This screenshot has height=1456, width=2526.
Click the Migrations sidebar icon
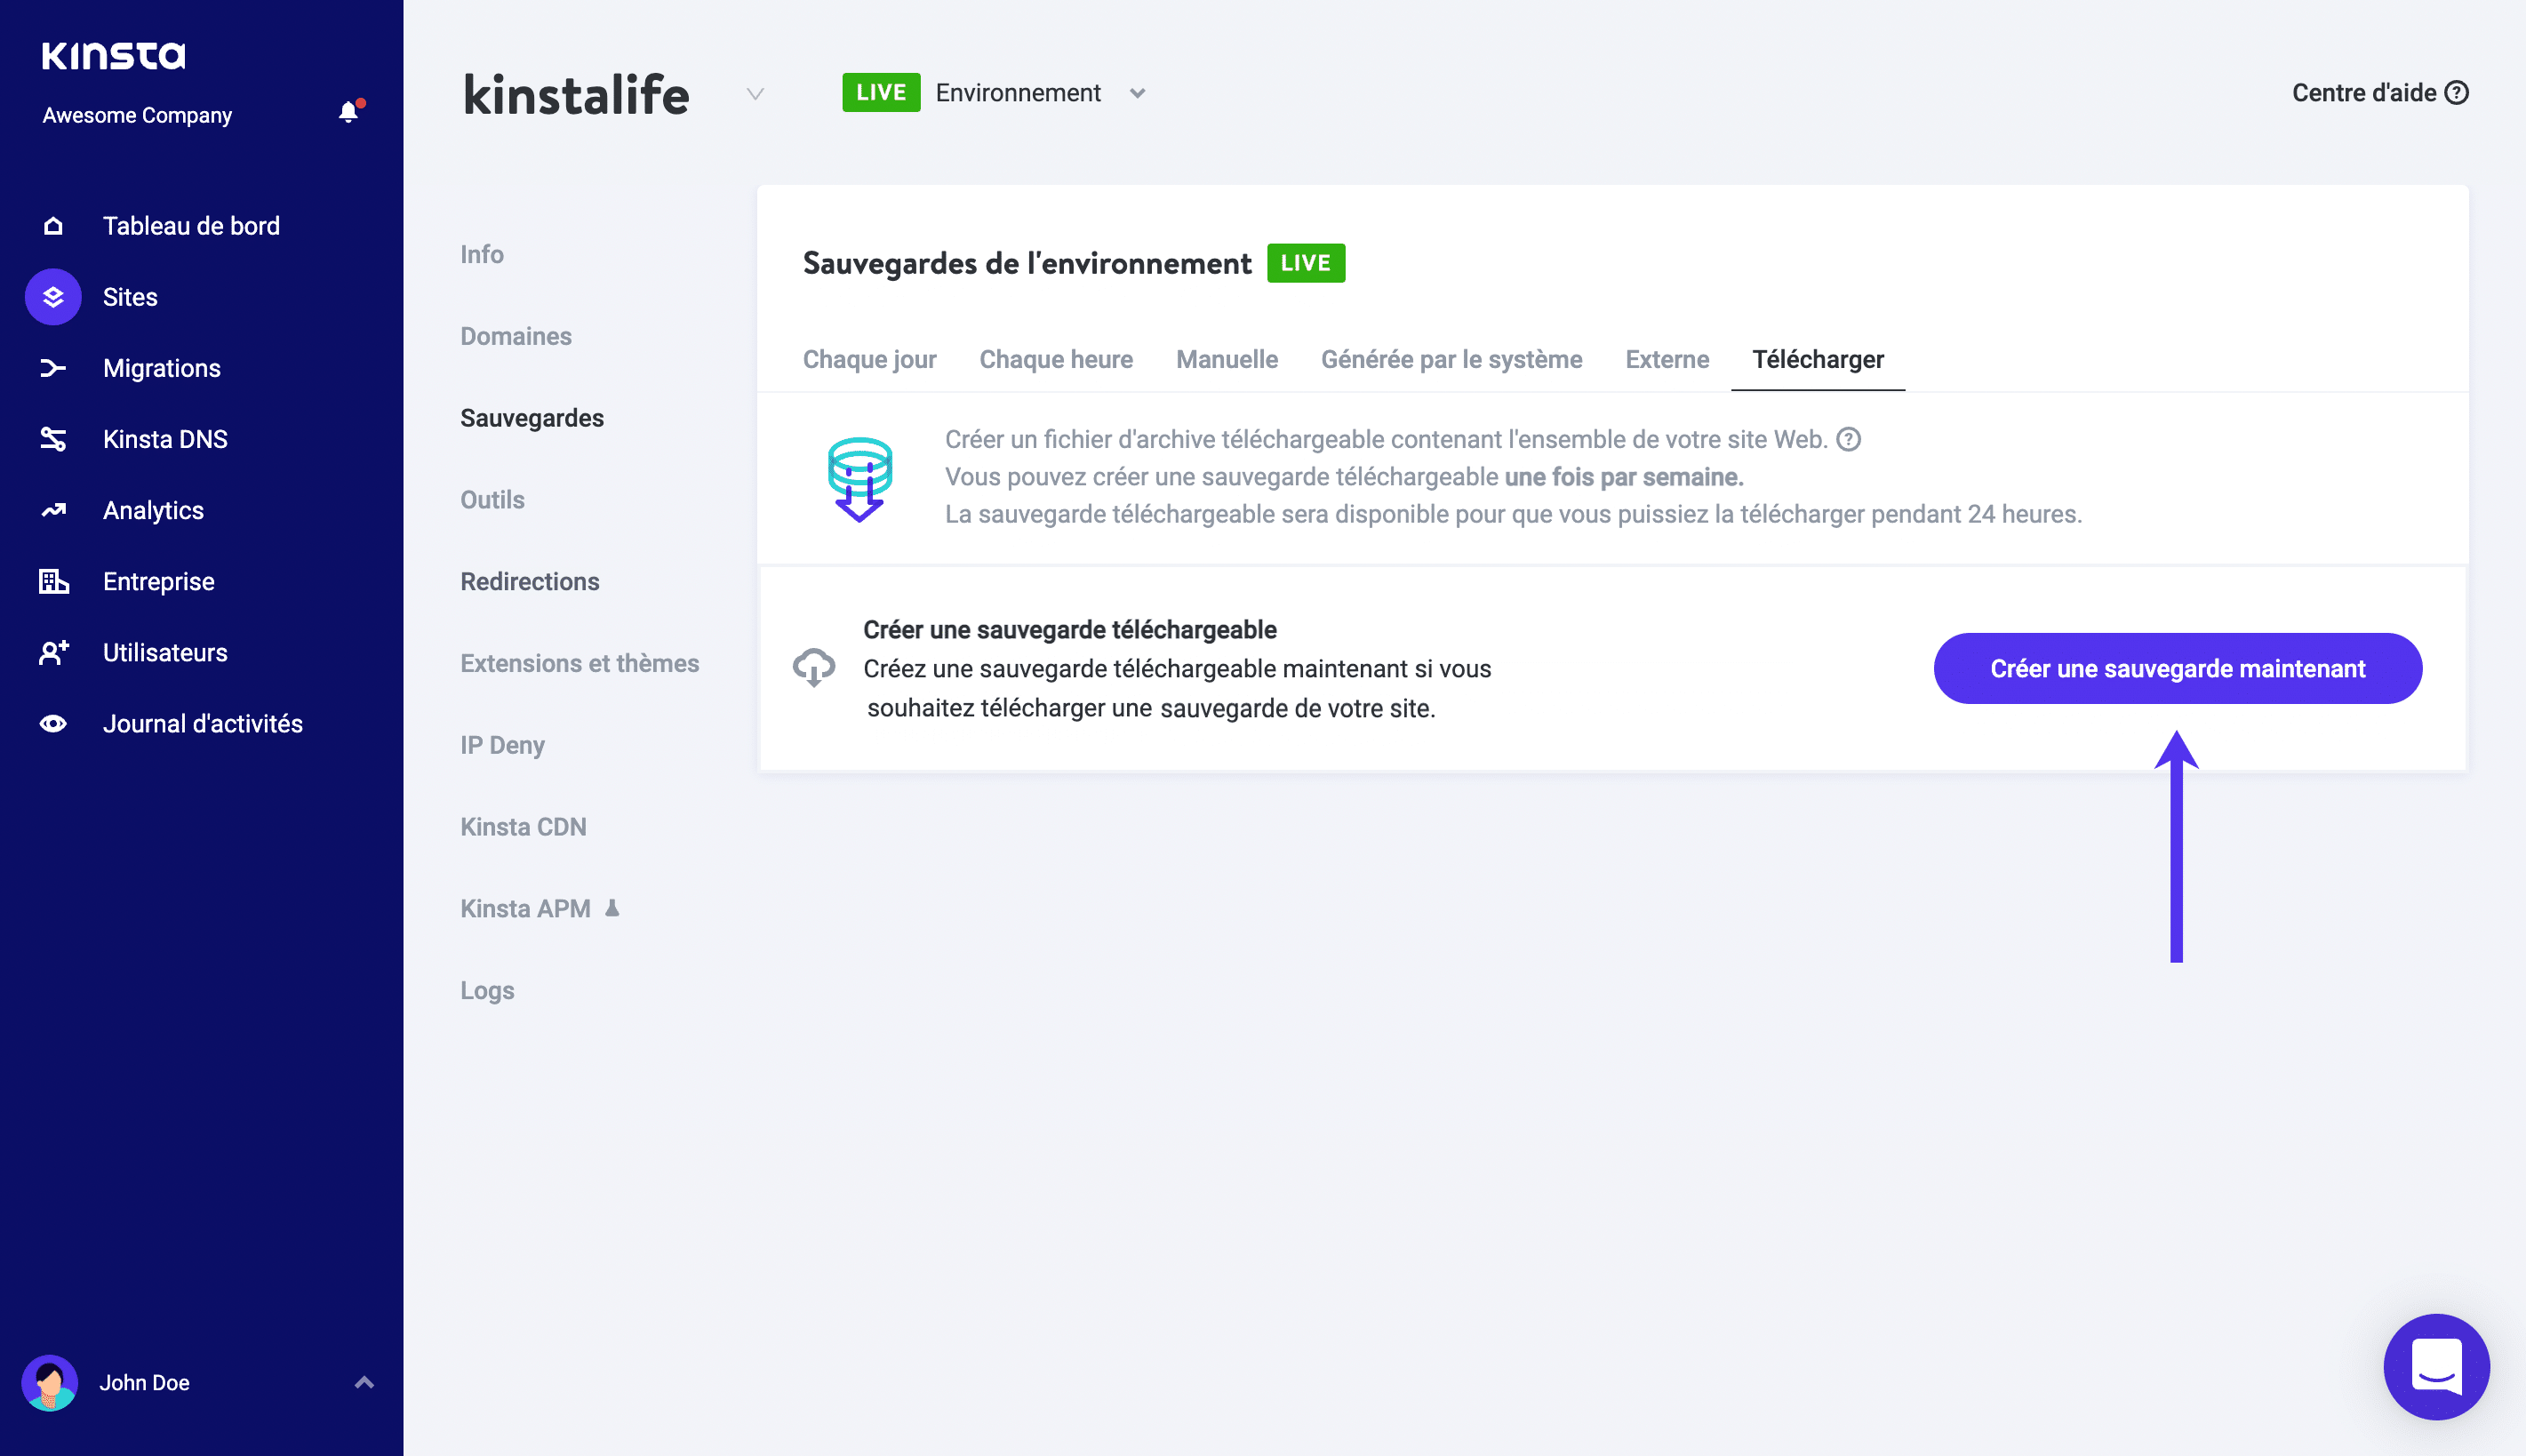[51, 368]
